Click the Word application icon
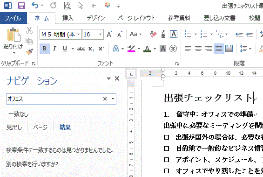The width and height of the screenshot is (263, 177). click(8, 6)
